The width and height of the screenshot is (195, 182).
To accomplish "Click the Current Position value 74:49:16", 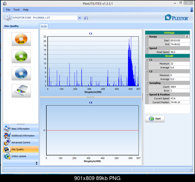I will click(x=180, y=102).
